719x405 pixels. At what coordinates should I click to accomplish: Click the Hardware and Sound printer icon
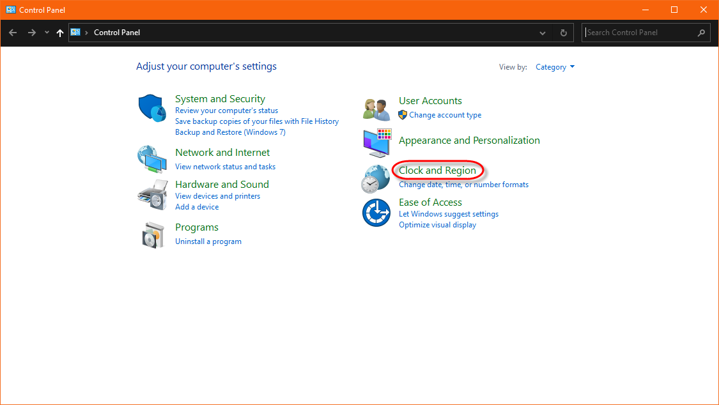click(x=152, y=195)
